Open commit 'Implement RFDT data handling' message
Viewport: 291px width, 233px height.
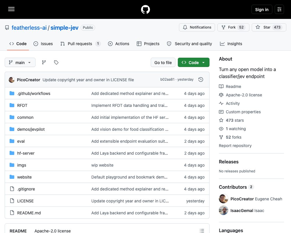pos(129,105)
